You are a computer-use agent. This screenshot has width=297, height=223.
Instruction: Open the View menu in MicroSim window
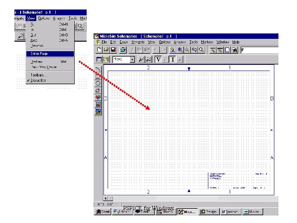151,42
